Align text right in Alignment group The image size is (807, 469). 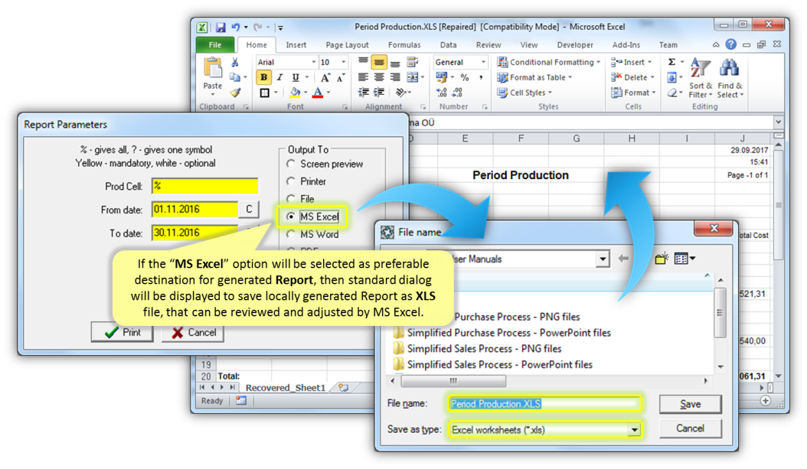[395, 77]
